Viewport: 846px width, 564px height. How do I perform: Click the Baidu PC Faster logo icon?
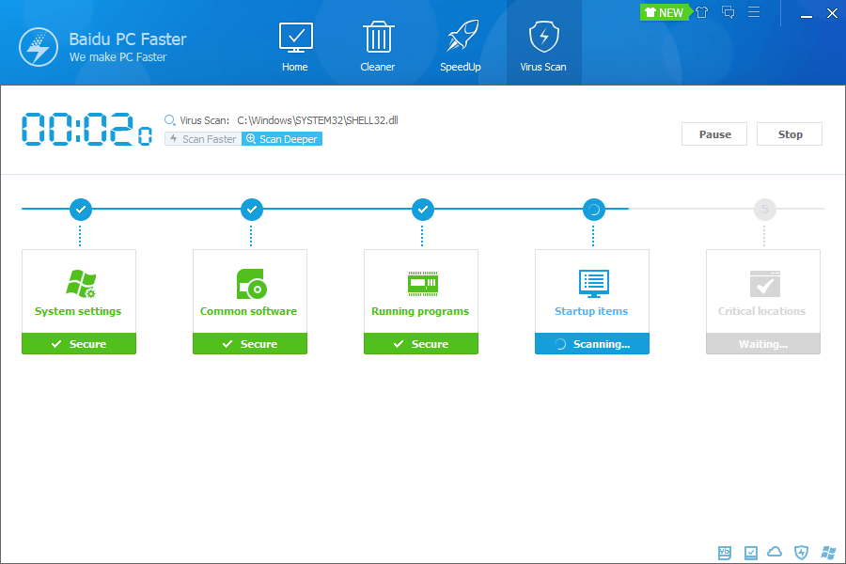[x=39, y=47]
